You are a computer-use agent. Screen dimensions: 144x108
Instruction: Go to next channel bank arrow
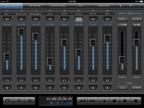(131, 5)
